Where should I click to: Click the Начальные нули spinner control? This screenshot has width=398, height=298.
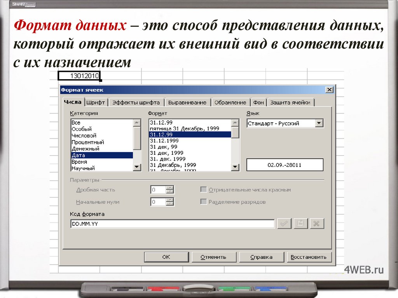[x=170, y=202]
